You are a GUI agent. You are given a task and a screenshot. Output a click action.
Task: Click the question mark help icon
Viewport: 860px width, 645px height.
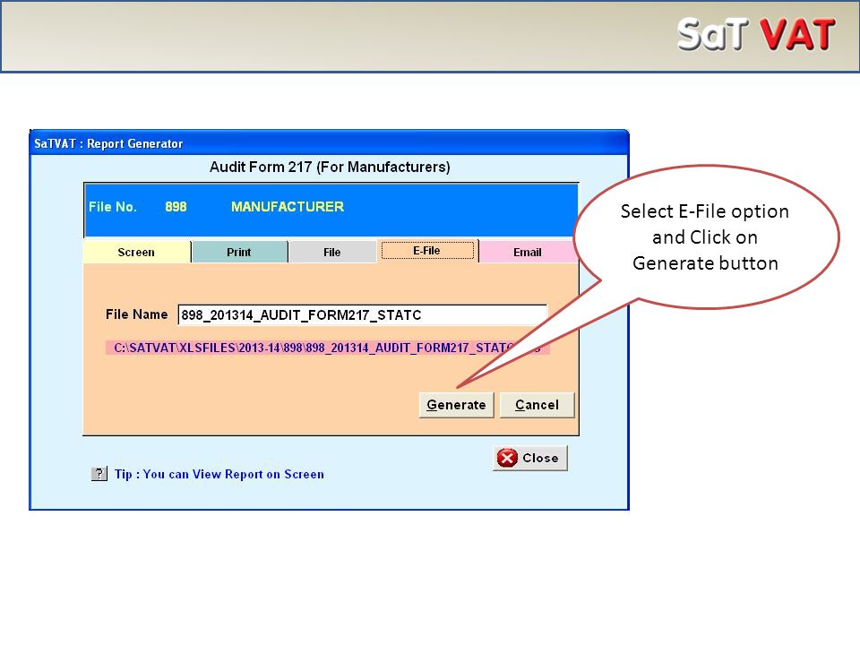(x=99, y=474)
